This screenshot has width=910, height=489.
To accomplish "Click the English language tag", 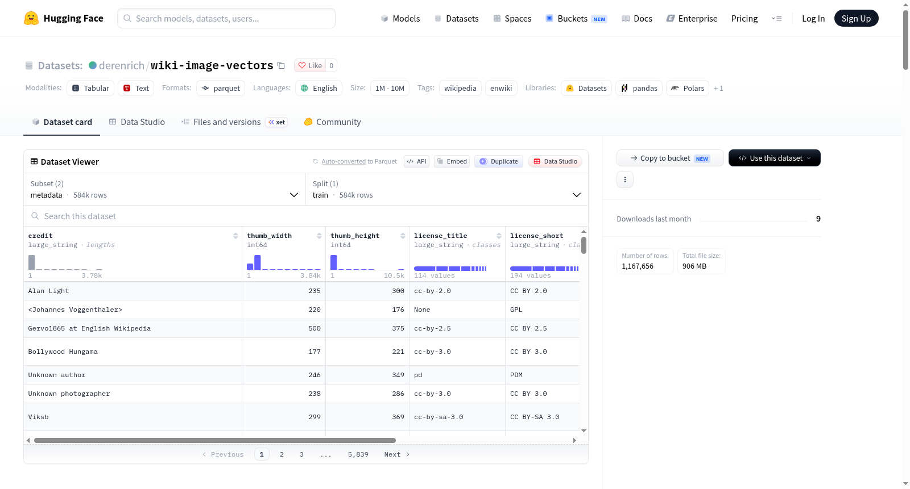I will 318,88.
